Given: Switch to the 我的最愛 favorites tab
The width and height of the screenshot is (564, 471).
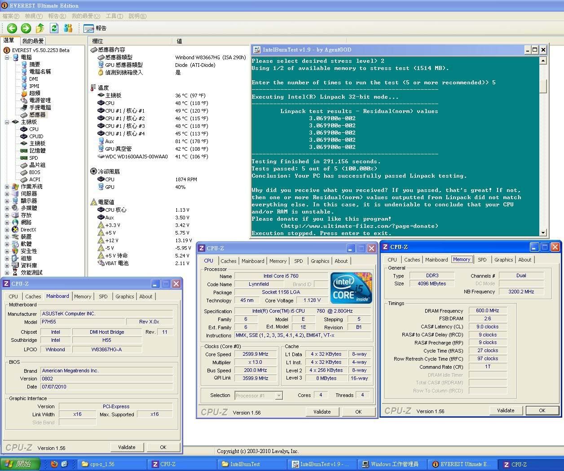Looking at the screenshot, I should tap(33, 41).
